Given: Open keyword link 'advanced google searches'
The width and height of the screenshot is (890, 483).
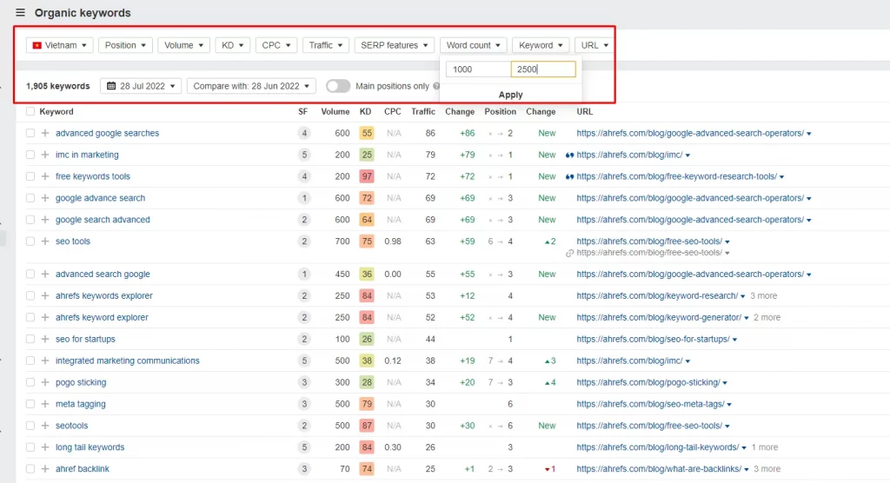Looking at the screenshot, I should point(107,133).
